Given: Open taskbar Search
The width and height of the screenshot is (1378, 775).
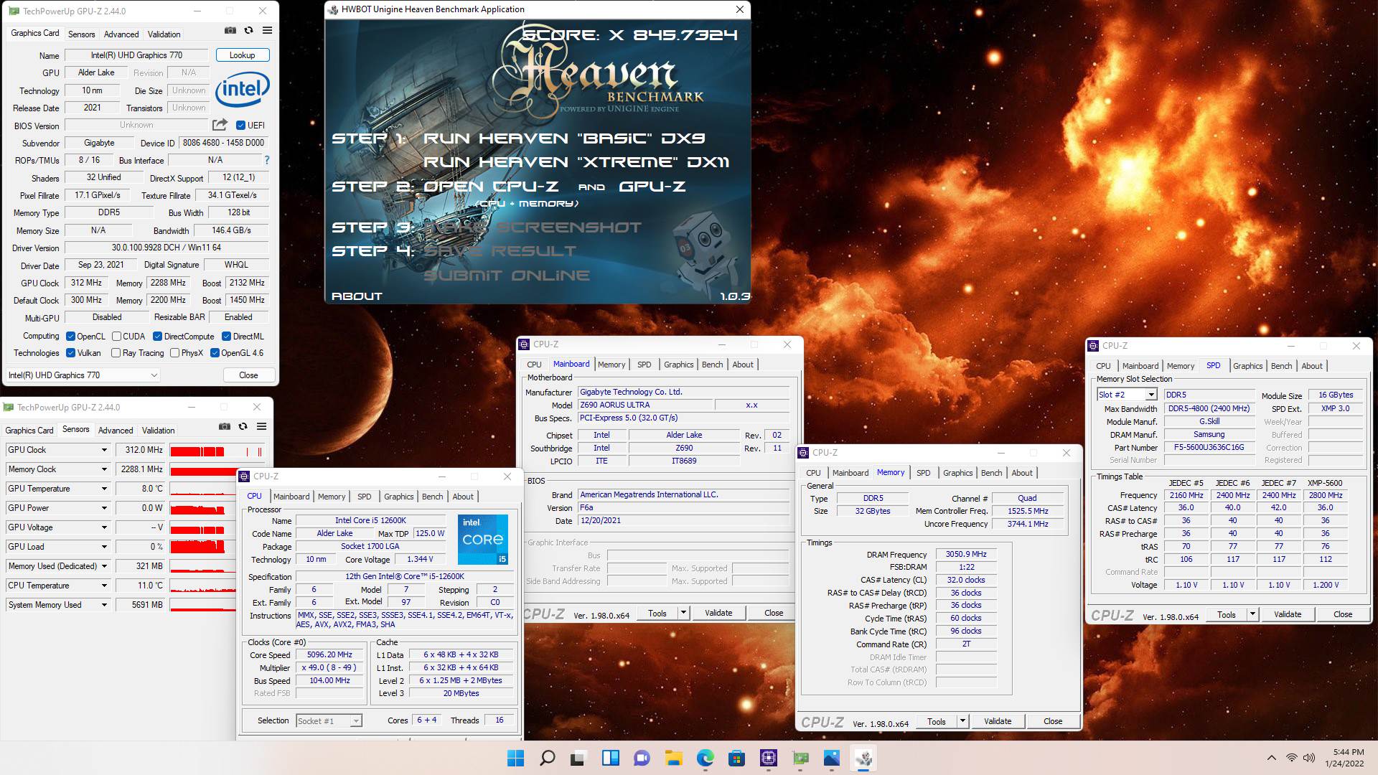Looking at the screenshot, I should pyautogui.click(x=547, y=758).
